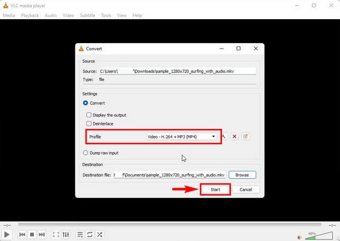The height and width of the screenshot is (241, 340).
Task: Click Start to begin conversion
Action: [x=215, y=190]
